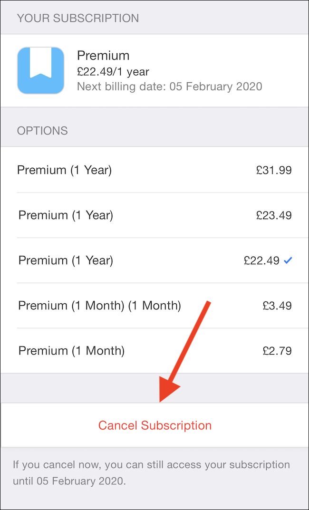Screen dimensions: 309x510
Task: Click the YOUR SUBSCRIPTION section header
Action: coord(78,18)
